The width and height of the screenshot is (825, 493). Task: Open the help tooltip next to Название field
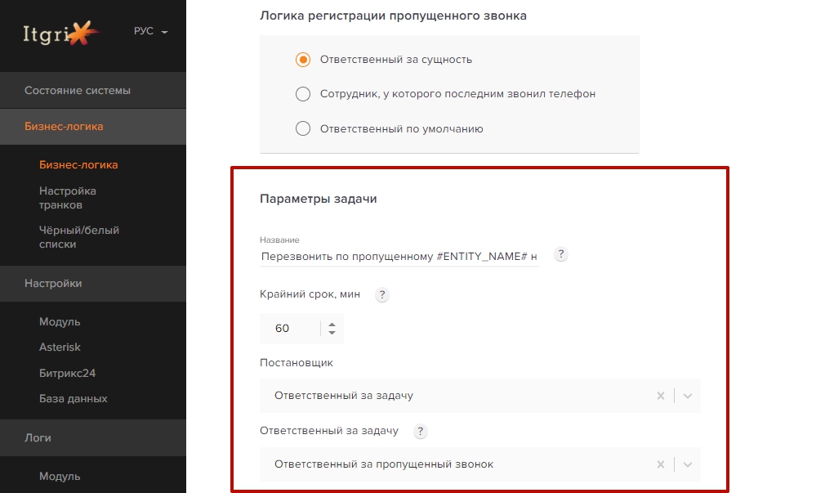point(560,254)
